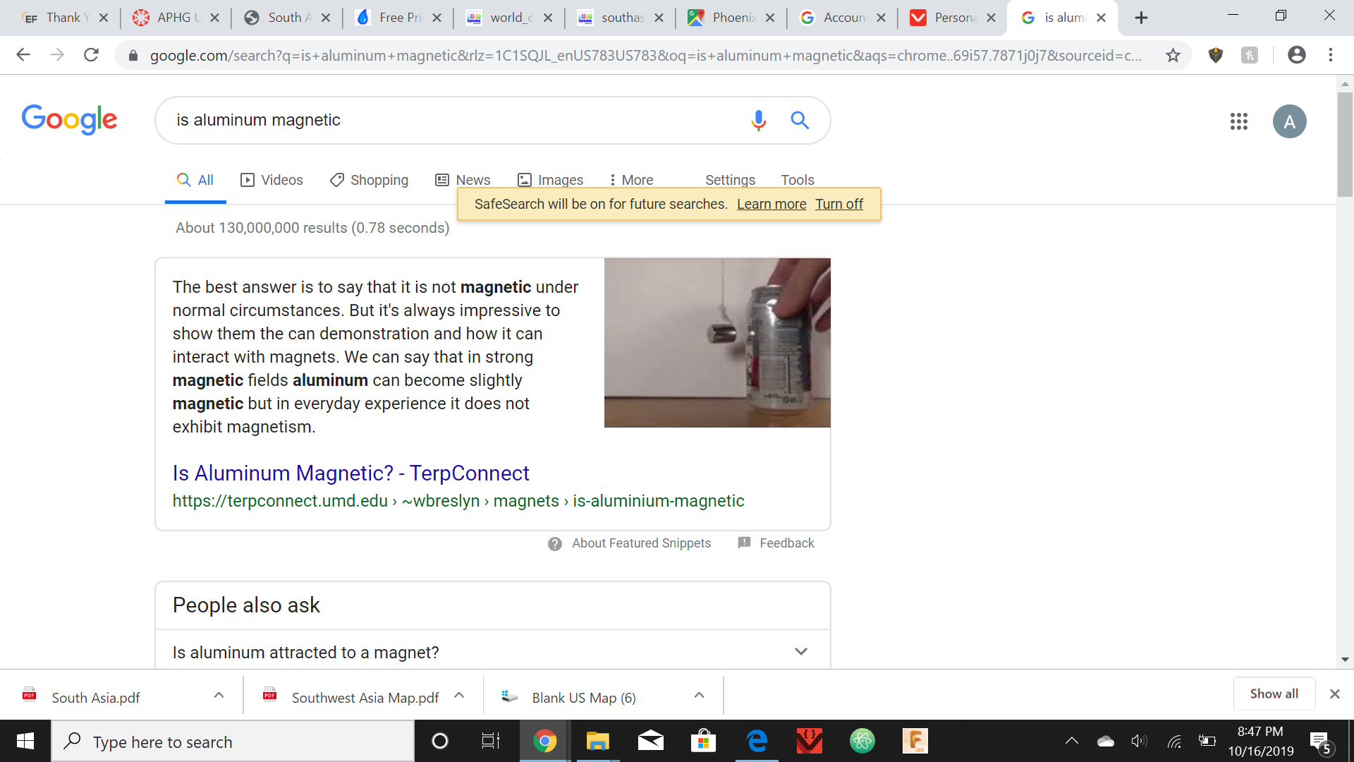Open the South Asia.pdf download

tap(96, 697)
